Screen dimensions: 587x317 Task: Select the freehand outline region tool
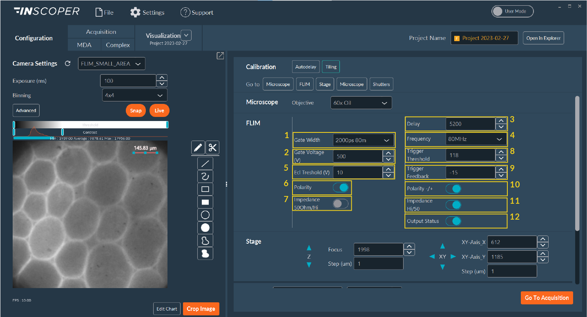205,240
